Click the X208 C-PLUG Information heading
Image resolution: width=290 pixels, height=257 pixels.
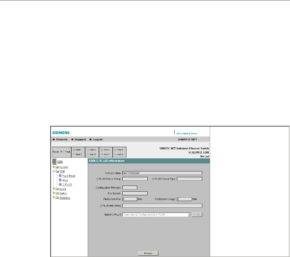click(x=107, y=161)
